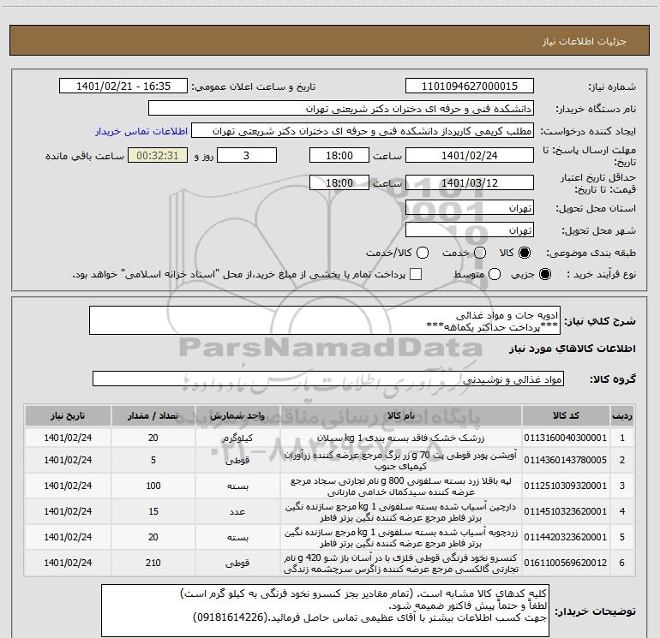Click product code 0114510323620001
Viewport: 660px width, 638px height.
[566, 511]
